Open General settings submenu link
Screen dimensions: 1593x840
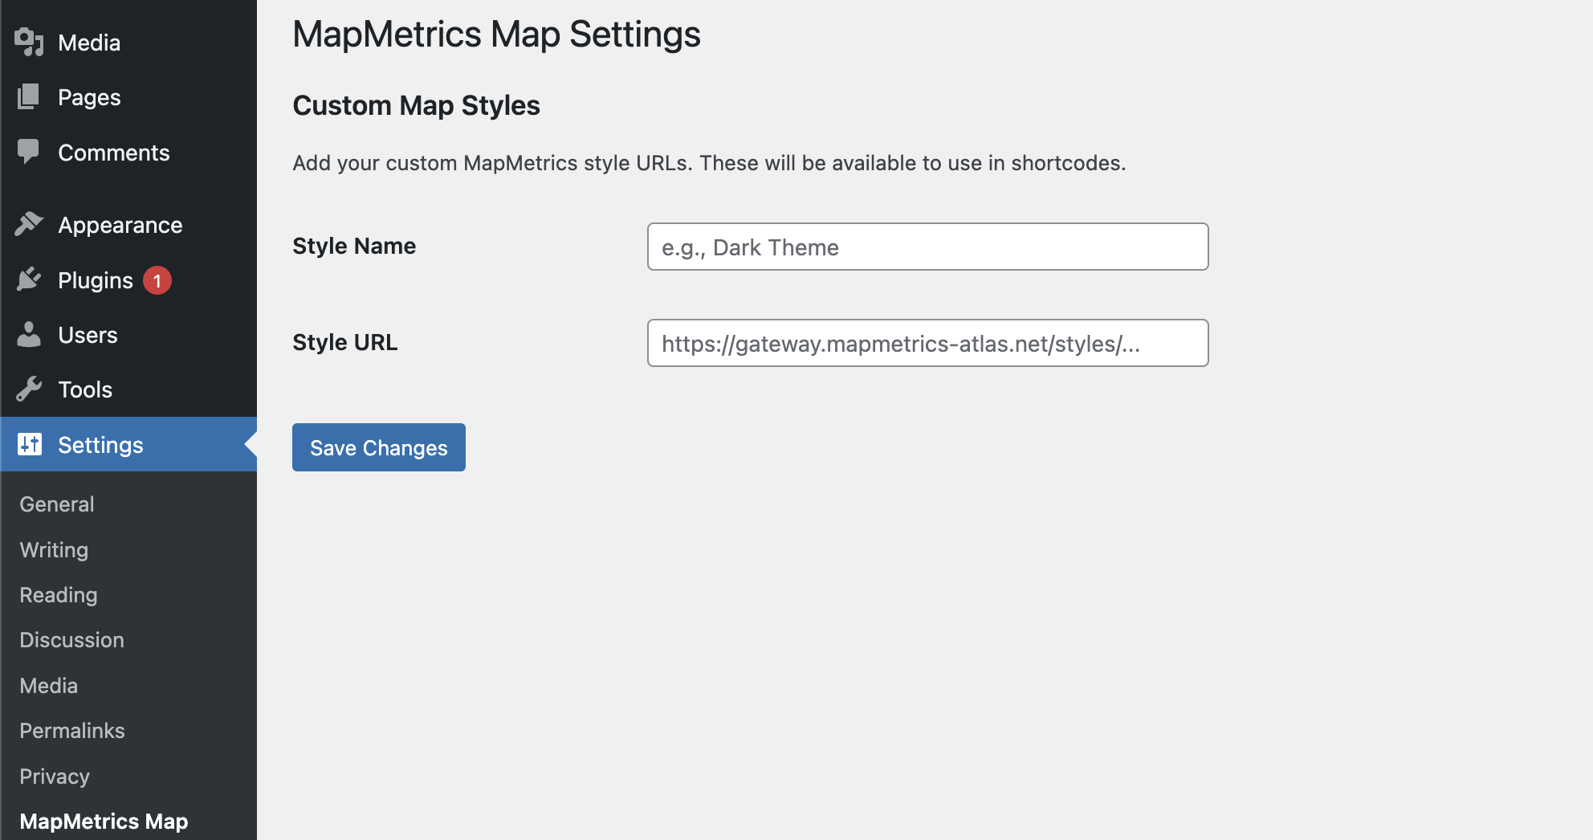(57, 504)
